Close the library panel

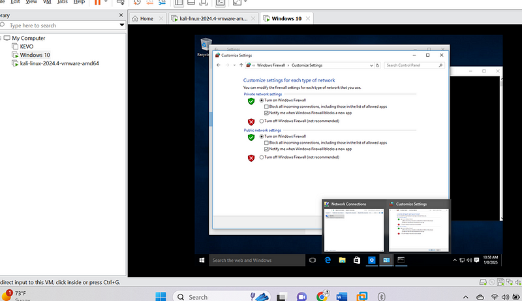tap(121, 15)
